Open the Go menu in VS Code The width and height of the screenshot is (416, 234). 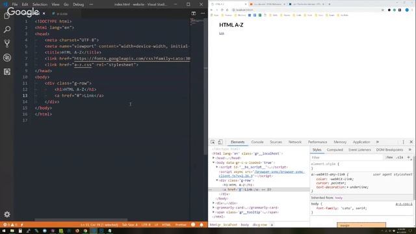(66, 5)
